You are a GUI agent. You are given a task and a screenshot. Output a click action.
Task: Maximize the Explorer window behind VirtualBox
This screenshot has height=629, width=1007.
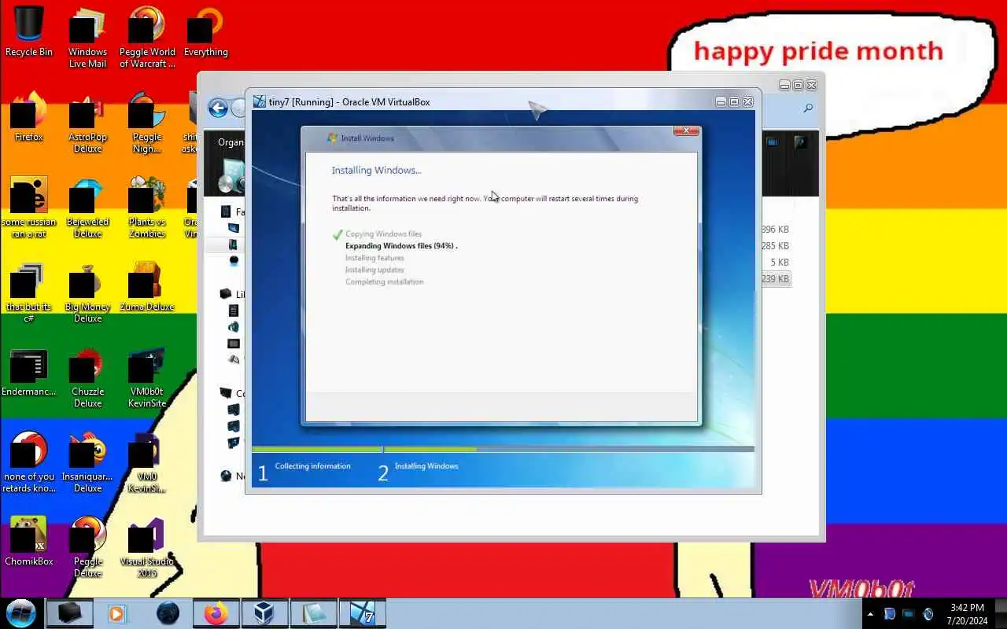point(798,85)
